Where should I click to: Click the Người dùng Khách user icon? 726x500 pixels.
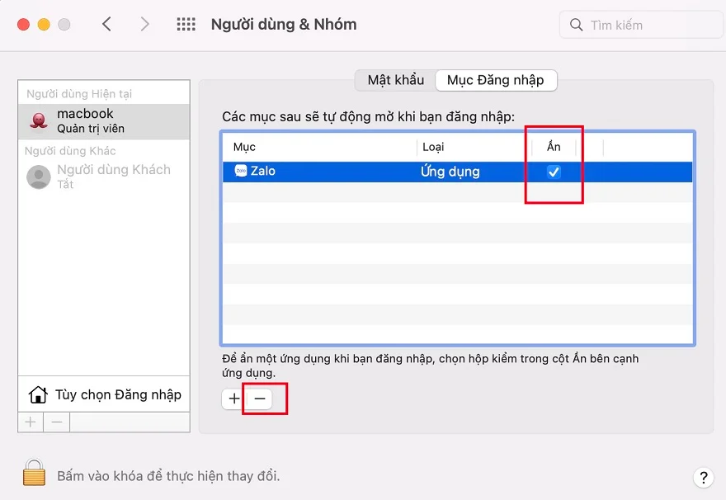(38, 177)
